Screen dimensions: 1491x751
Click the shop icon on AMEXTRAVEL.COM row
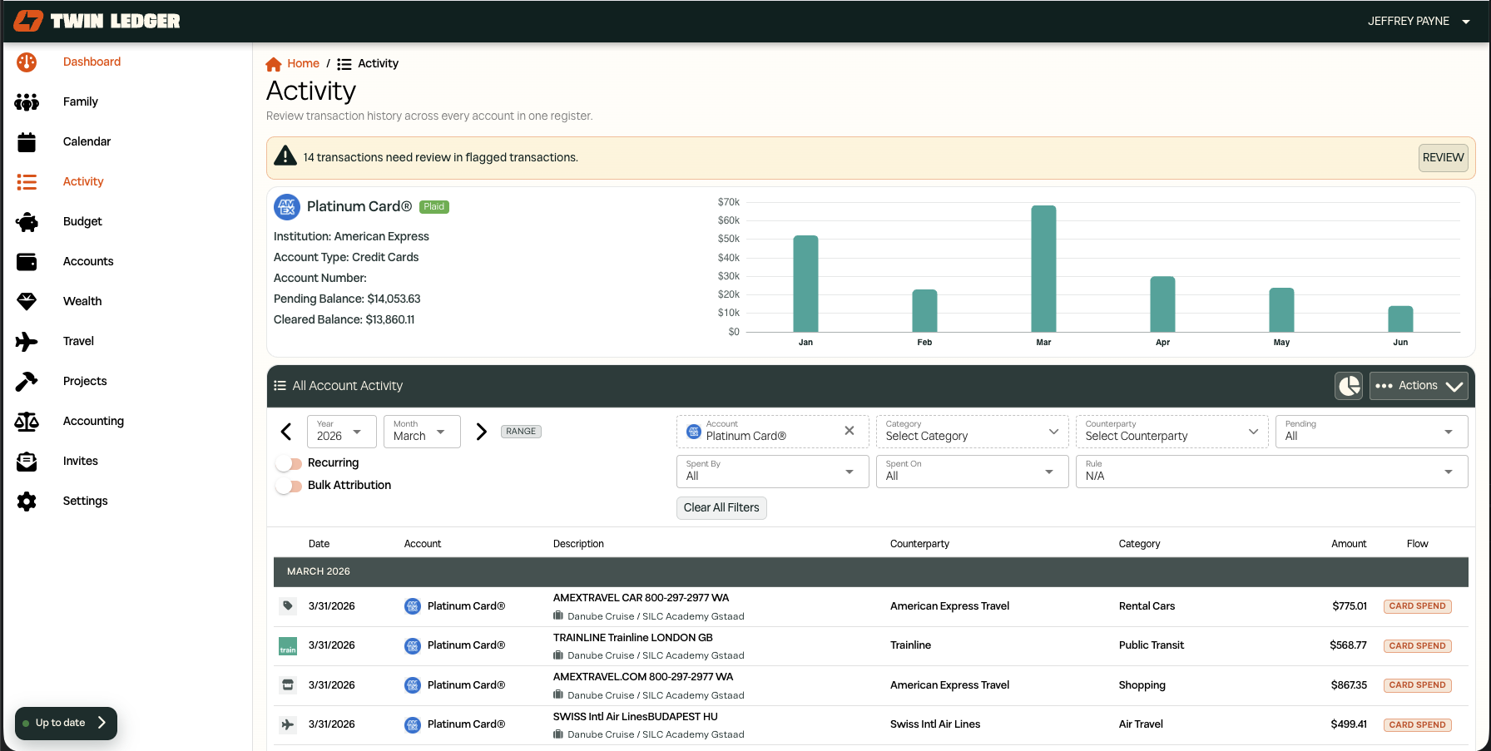288,684
